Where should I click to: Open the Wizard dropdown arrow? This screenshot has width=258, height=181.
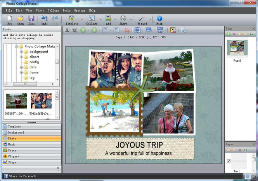[x=151, y=20]
